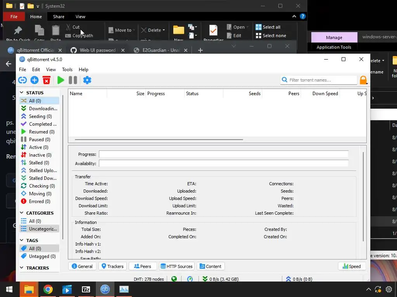This screenshot has width=397, height=297.
Task: Switch to the HTTP Sources tab
Action: tap(176, 266)
